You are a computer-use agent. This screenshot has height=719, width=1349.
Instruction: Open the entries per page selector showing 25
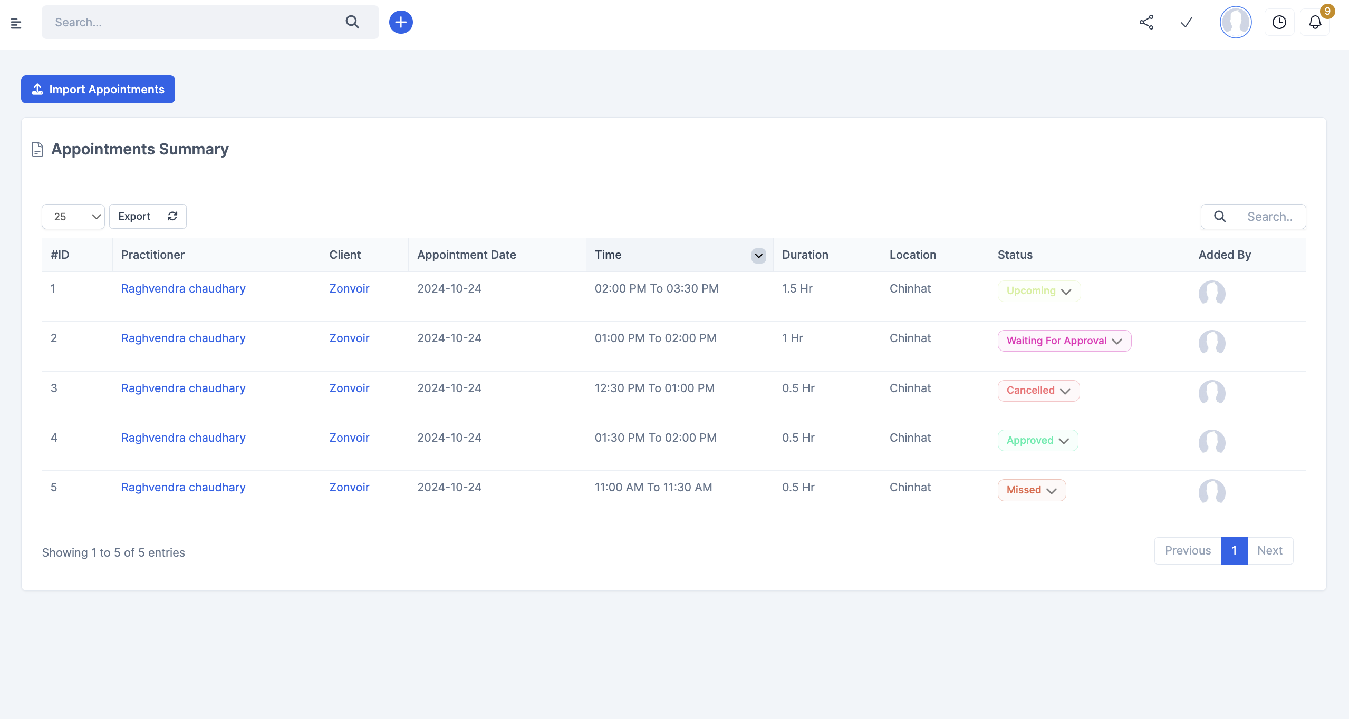point(74,216)
